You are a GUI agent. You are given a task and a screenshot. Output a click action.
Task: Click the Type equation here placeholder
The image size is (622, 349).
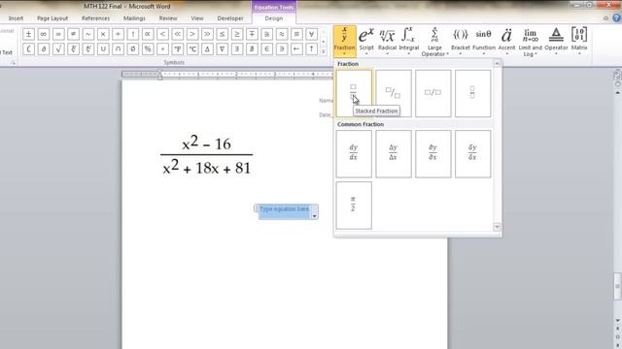tap(284, 209)
